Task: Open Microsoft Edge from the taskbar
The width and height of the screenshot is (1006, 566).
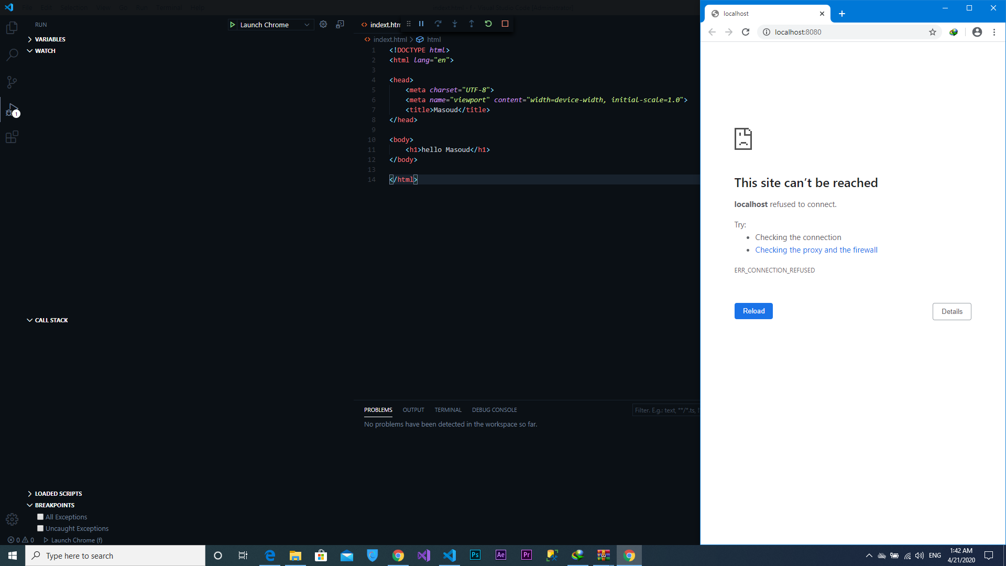Action: click(270, 556)
